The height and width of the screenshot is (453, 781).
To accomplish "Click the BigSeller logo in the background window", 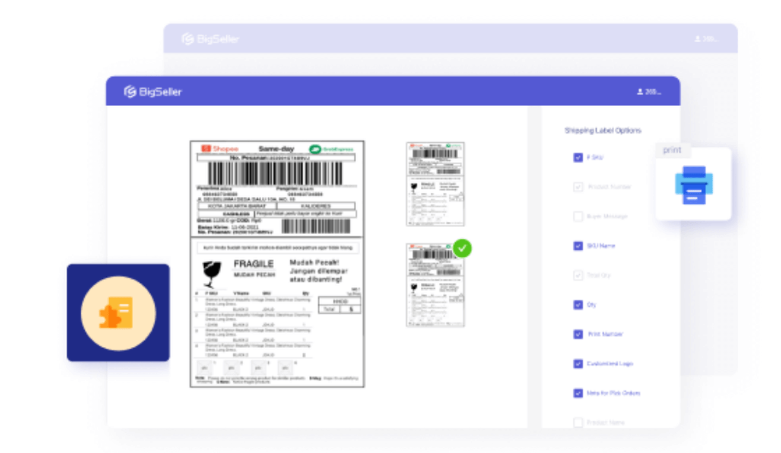I will (210, 39).
